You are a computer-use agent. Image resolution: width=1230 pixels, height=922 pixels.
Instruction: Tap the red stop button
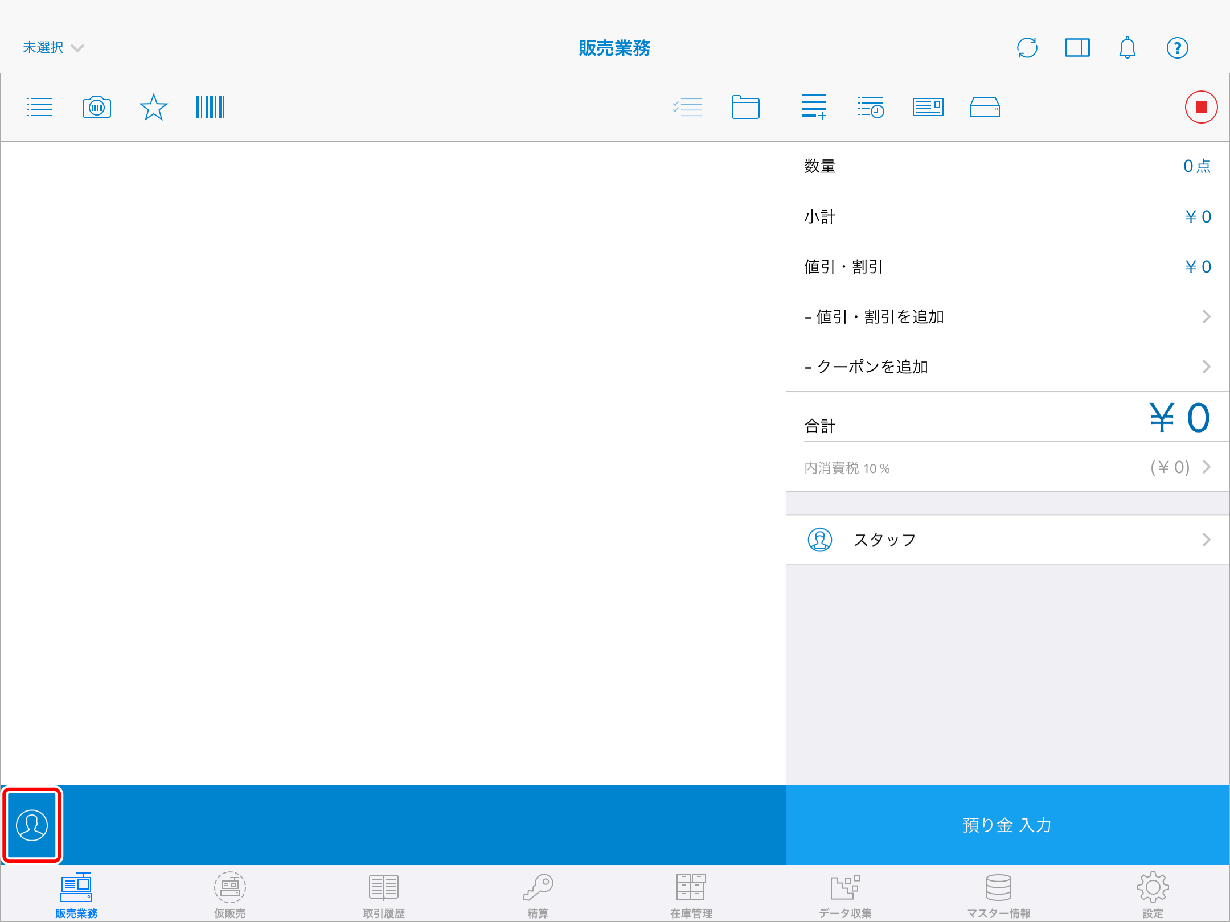point(1201,107)
